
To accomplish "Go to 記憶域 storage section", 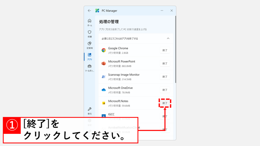I will click(90, 45).
